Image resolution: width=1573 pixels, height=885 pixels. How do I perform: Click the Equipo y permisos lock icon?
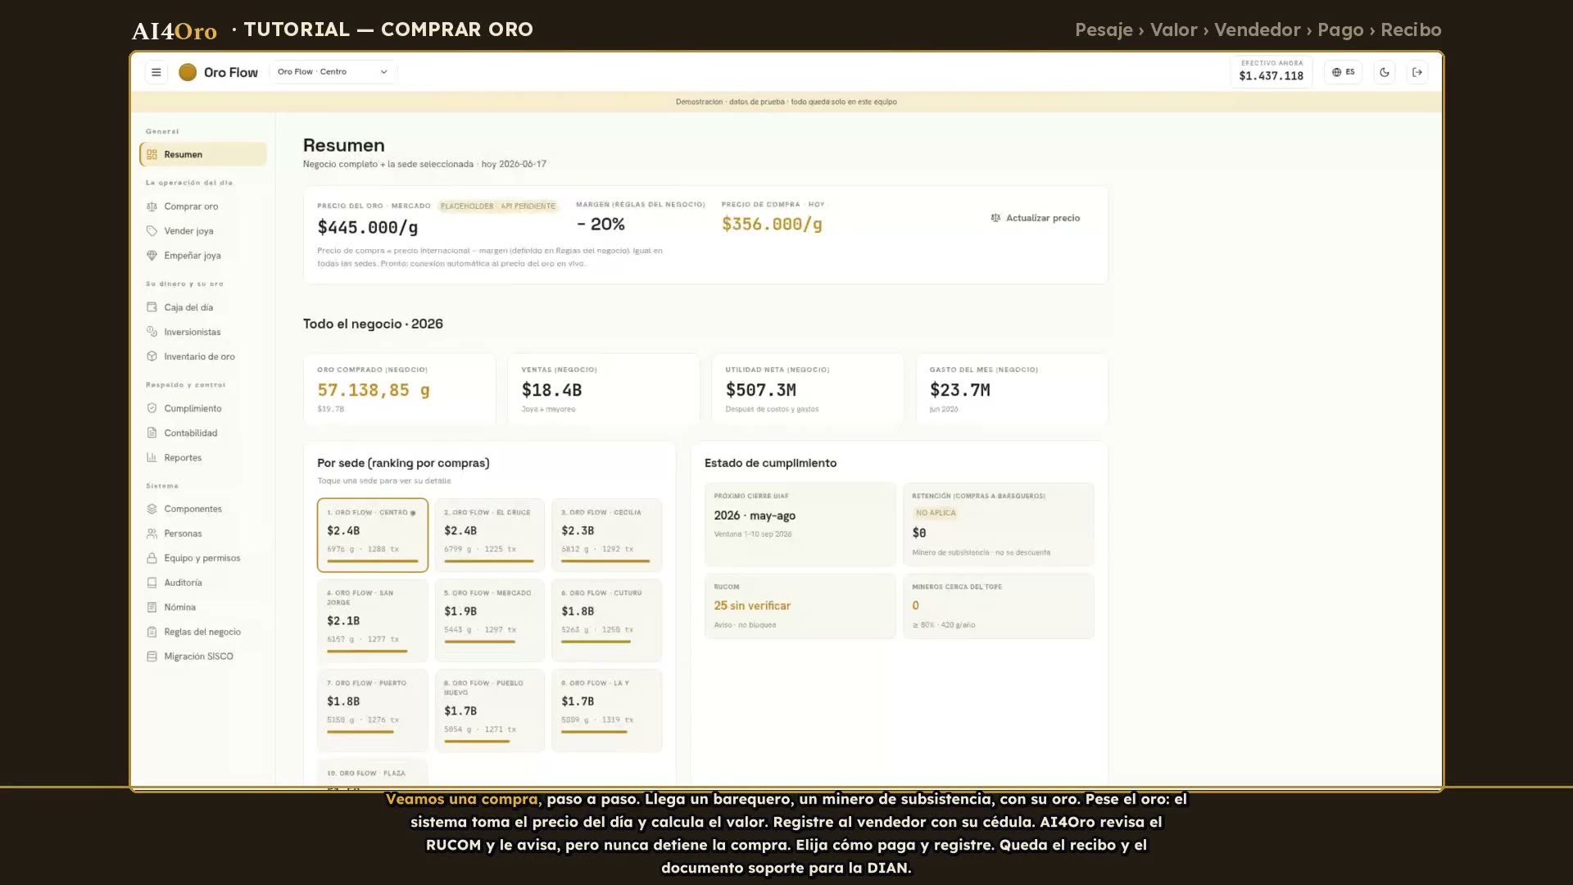[152, 558]
